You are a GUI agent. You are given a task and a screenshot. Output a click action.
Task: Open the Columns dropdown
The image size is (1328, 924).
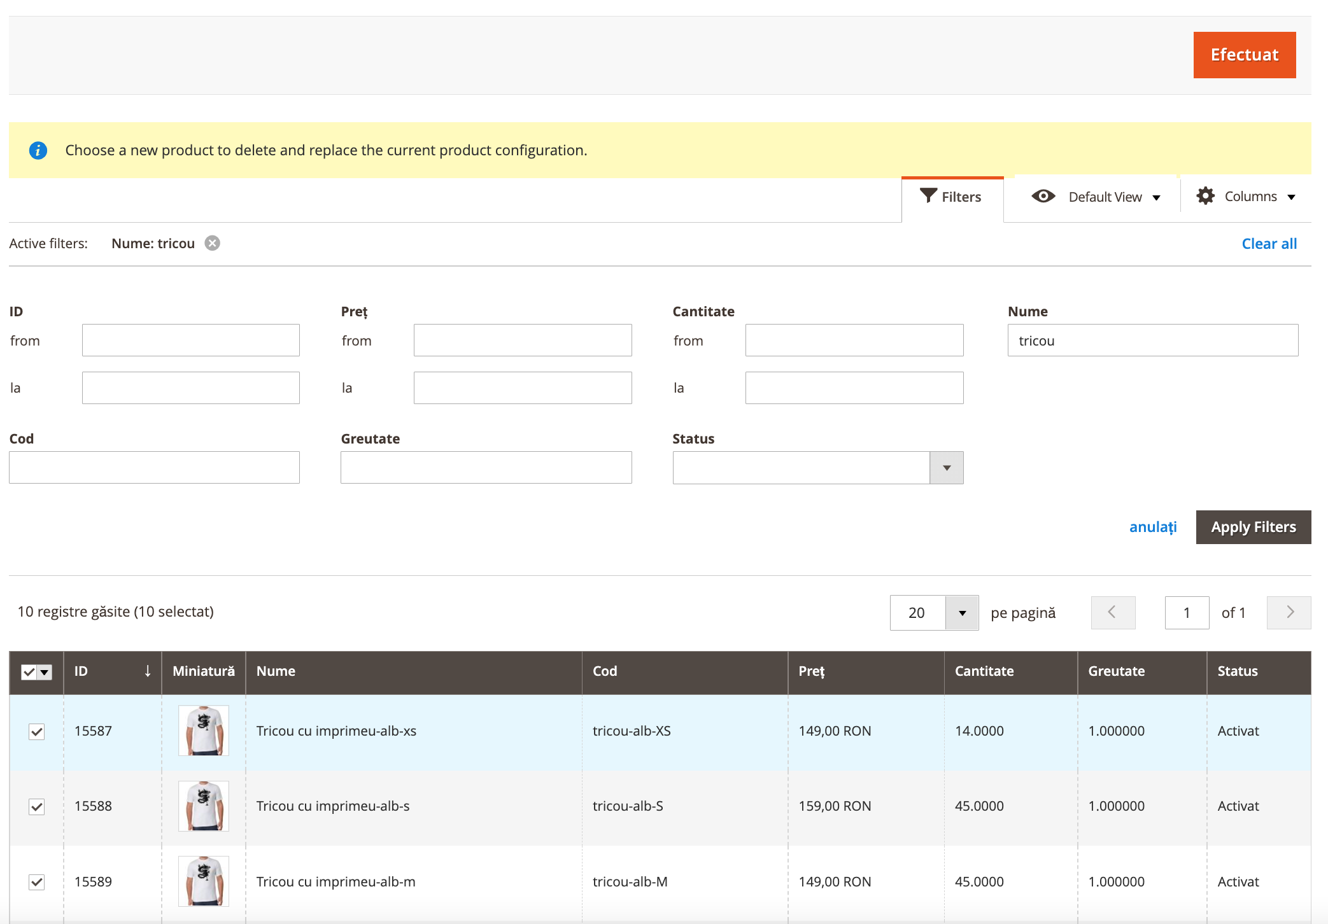1246,197
